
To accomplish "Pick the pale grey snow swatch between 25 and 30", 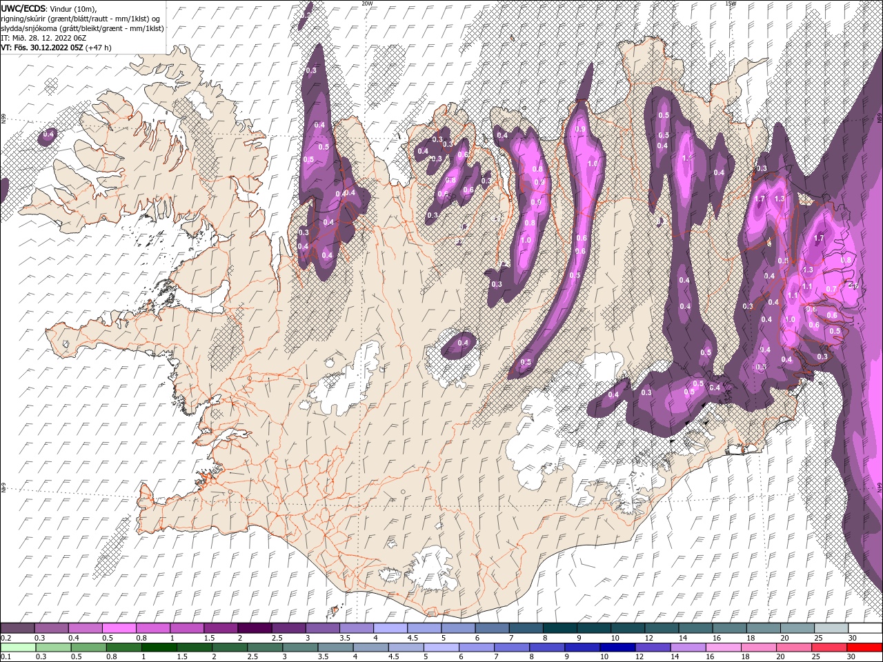I will [831, 628].
